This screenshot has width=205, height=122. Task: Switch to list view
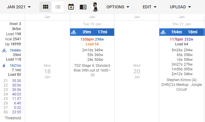tap(58, 7)
